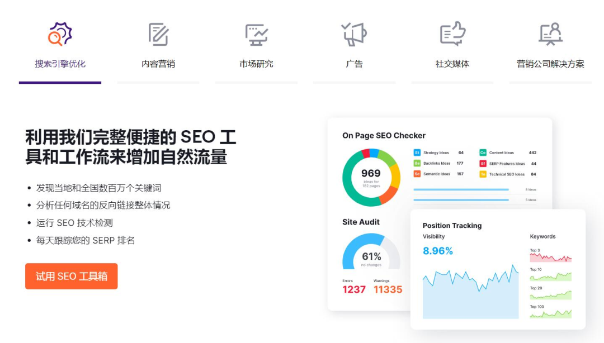This screenshot has width=604, height=343.
Task: Click the Site Audit 61% gauge
Action: [x=371, y=254]
